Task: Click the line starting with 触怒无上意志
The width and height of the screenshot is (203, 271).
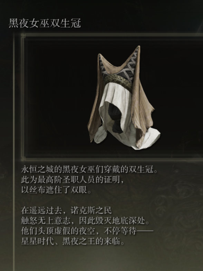Action: tap(85, 221)
